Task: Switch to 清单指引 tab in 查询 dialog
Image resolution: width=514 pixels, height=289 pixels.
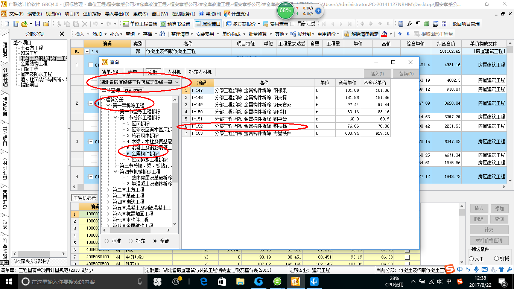Action: (111, 72)
